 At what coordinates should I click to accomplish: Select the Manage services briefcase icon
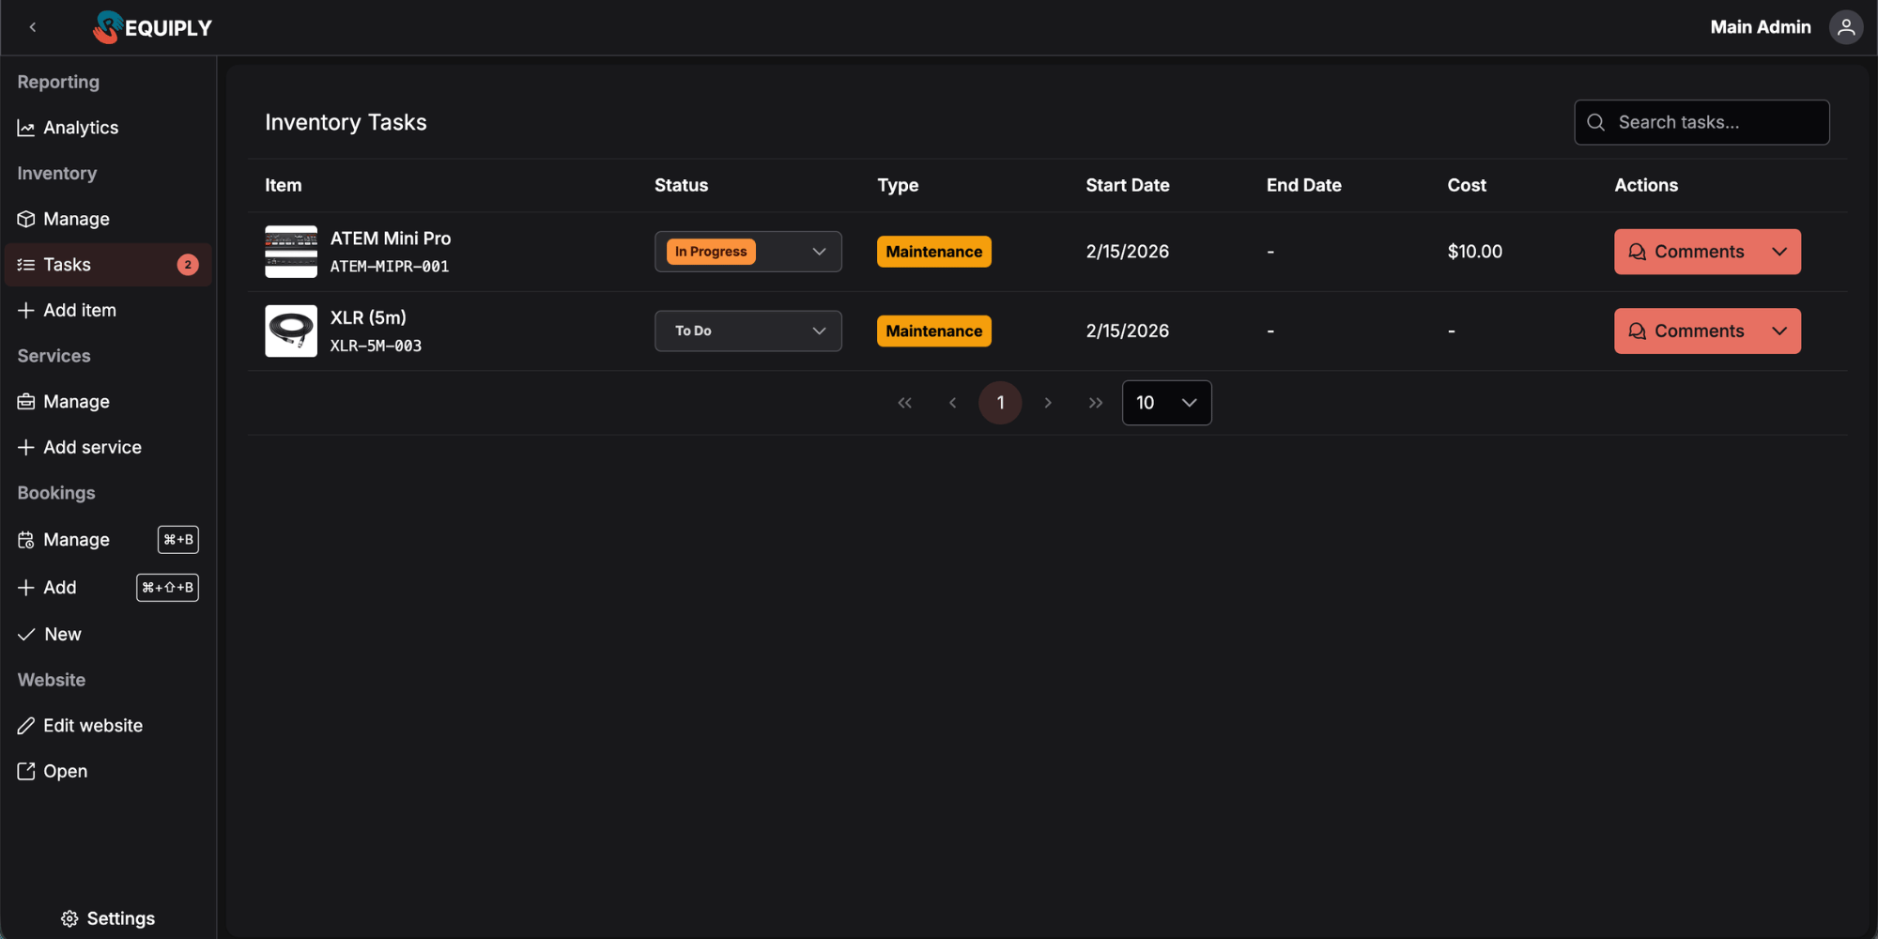[x=26, y=401]
